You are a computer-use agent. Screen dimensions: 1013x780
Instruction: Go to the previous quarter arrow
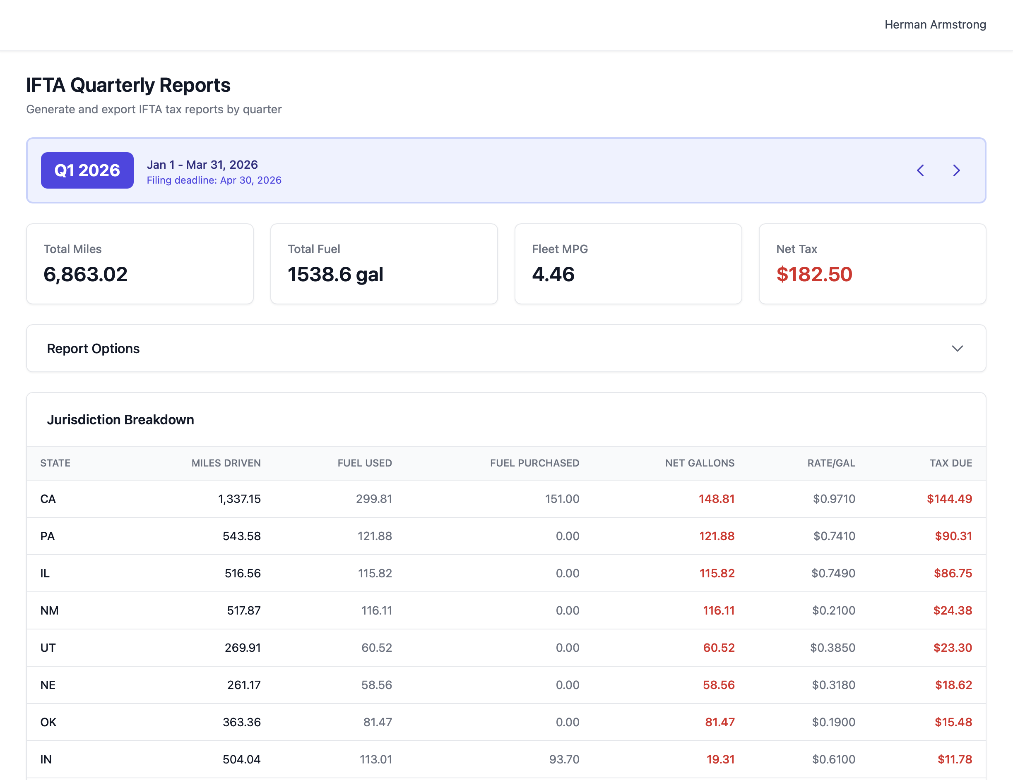pyautogui.click(x=921, y=170)
